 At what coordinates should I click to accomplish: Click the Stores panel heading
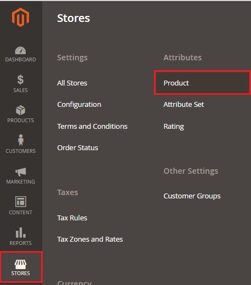coord(73,18)
